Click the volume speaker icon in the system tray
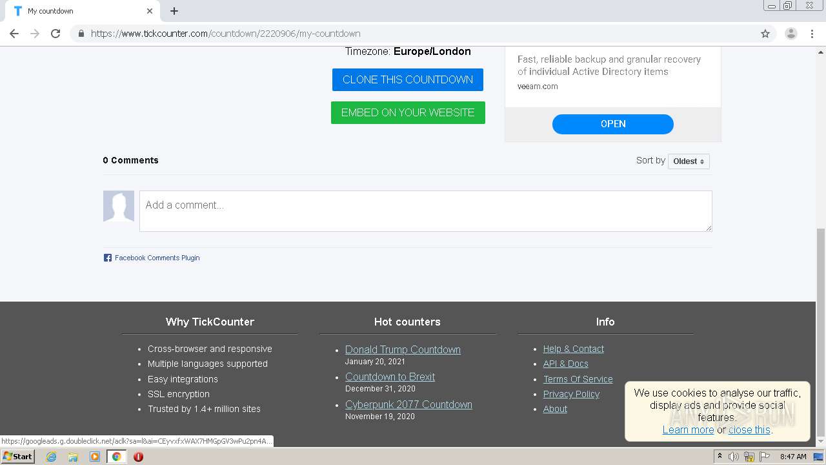The height and width of the screenshot is (465, 826). [x=734, y=457]
